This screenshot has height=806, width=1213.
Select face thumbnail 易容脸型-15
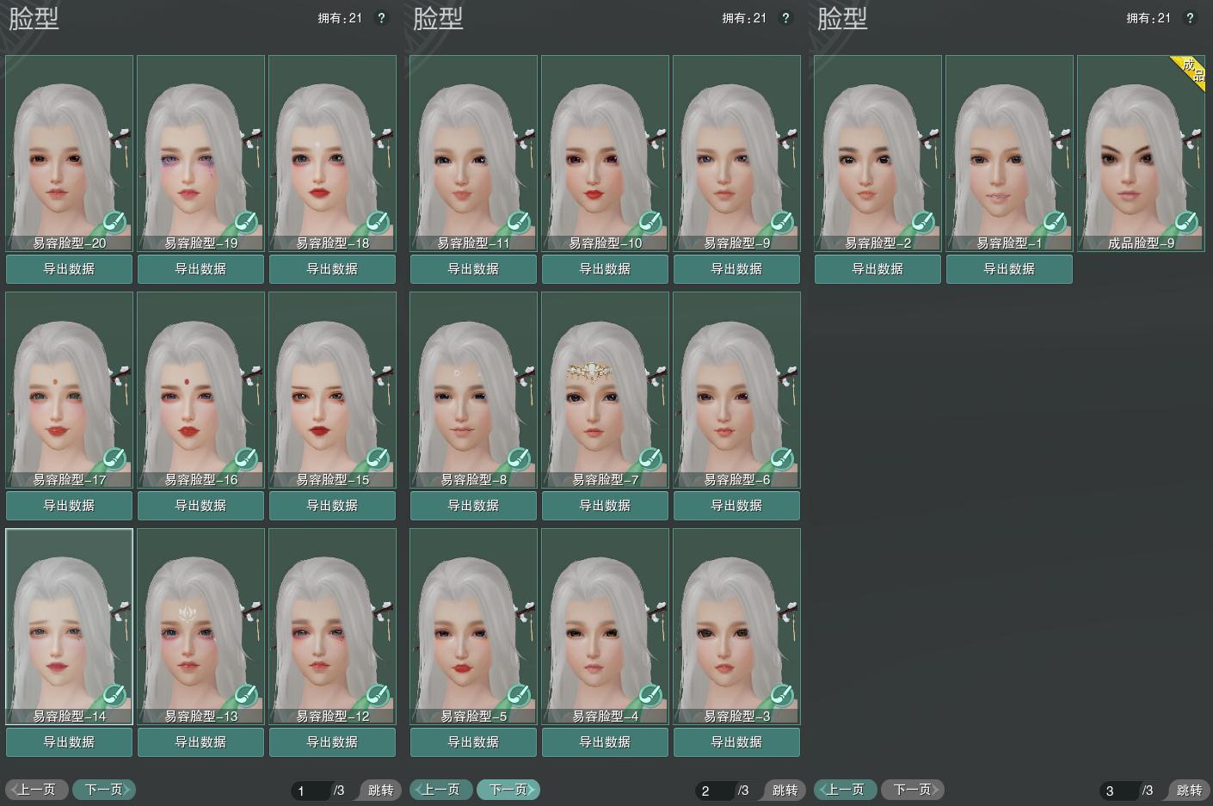(332, 390)
